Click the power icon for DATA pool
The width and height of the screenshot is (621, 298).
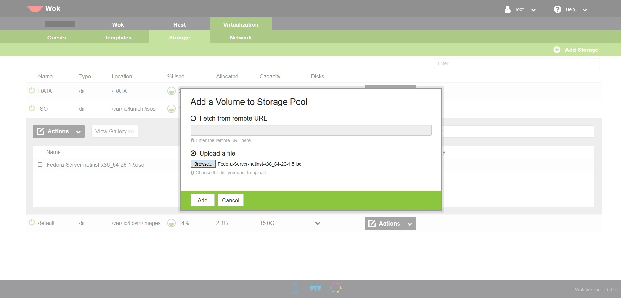pos(32,91)
